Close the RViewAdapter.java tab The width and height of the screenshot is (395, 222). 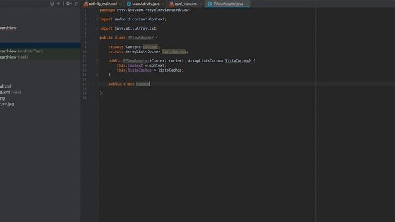tap(246, 4)
